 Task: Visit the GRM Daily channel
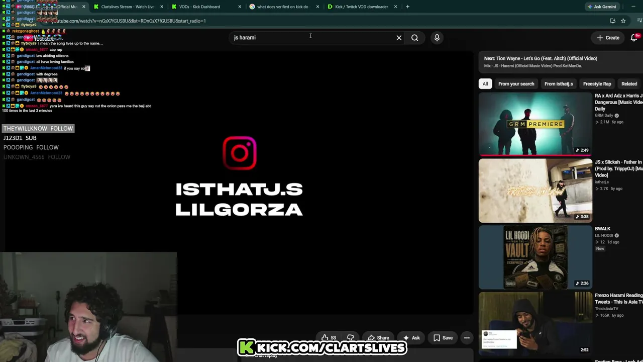tap(604, 116)
